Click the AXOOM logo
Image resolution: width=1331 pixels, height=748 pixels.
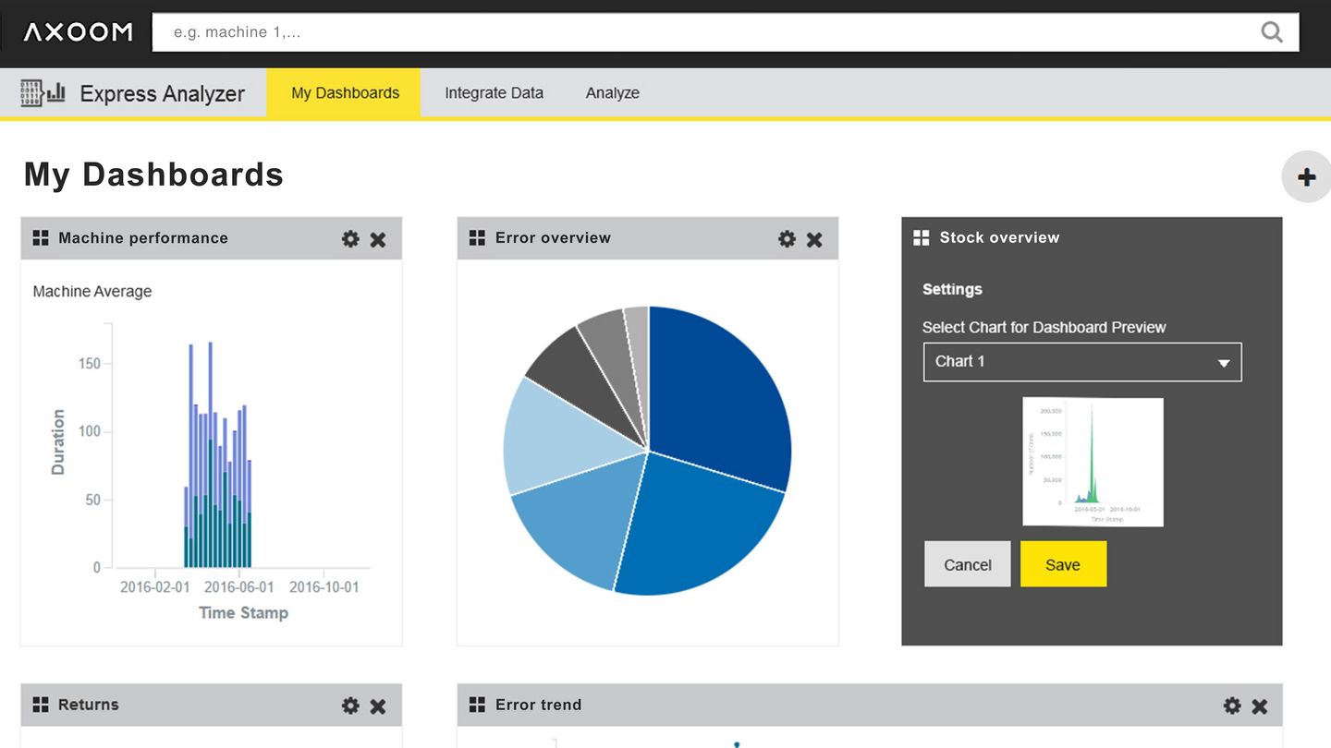tap(78, 32)
